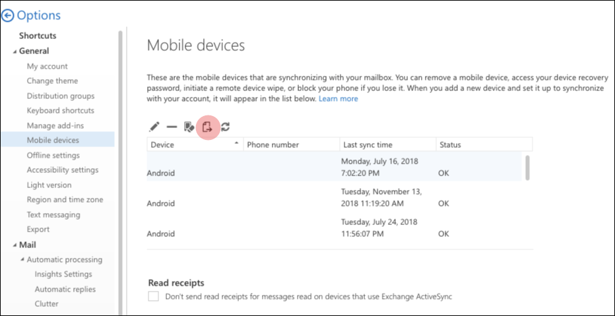This screenshot has height=316, width=615.
Task: Open the Learn more link
Action: pos(338,99)
